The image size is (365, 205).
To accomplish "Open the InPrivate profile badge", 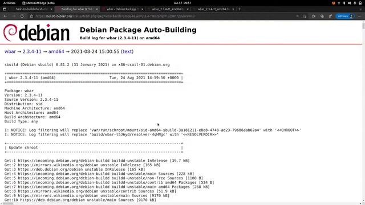I will [x=345, y=17].
